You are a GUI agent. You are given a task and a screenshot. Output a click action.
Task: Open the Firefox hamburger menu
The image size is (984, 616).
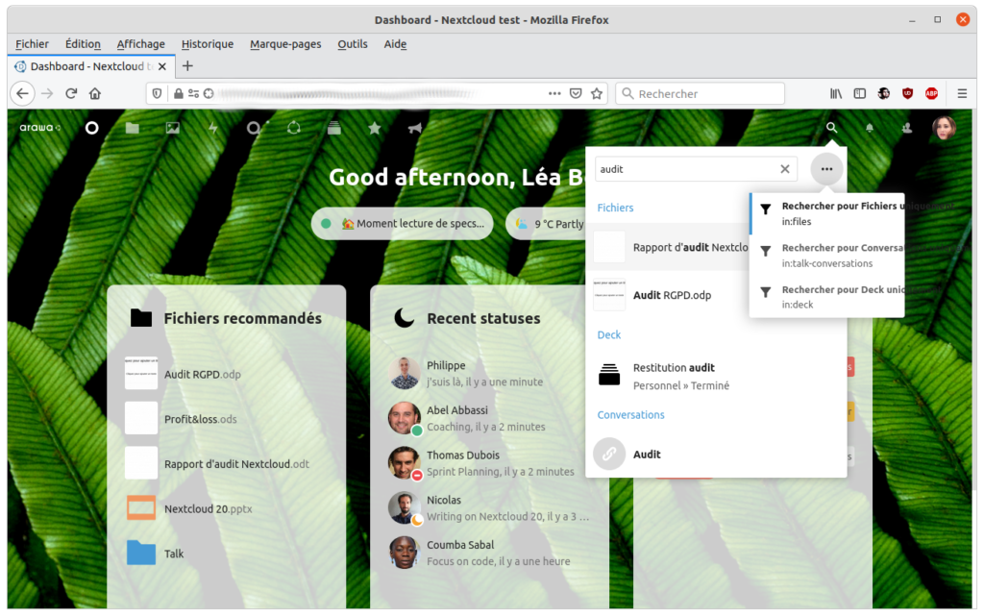pyautogui.click(x=962, y=93)
